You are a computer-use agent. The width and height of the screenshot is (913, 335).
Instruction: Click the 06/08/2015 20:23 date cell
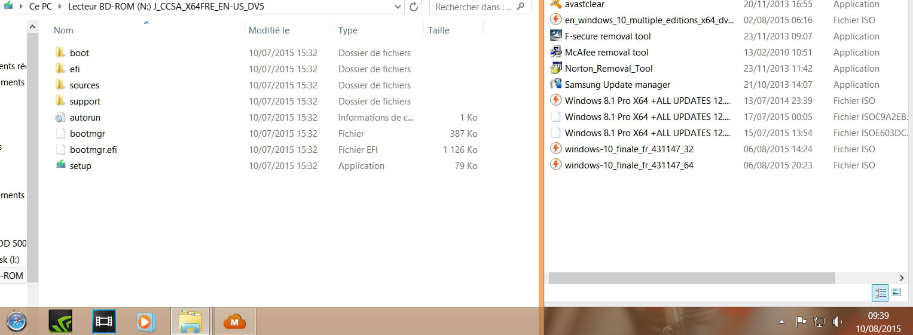(x=778, y=165)
